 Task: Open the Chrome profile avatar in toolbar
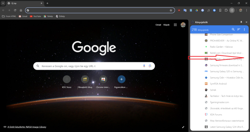(241, 10)
